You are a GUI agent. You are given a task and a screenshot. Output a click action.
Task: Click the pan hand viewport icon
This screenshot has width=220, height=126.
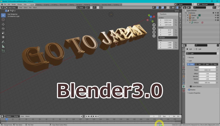click(x=154, y=28)
